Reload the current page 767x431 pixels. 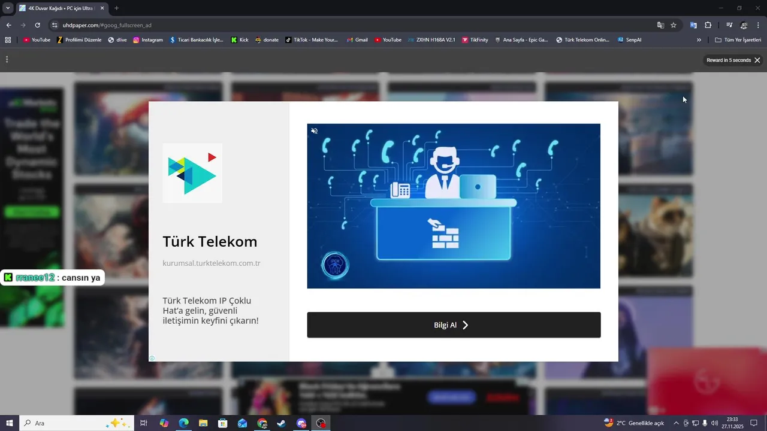(37, 25)
